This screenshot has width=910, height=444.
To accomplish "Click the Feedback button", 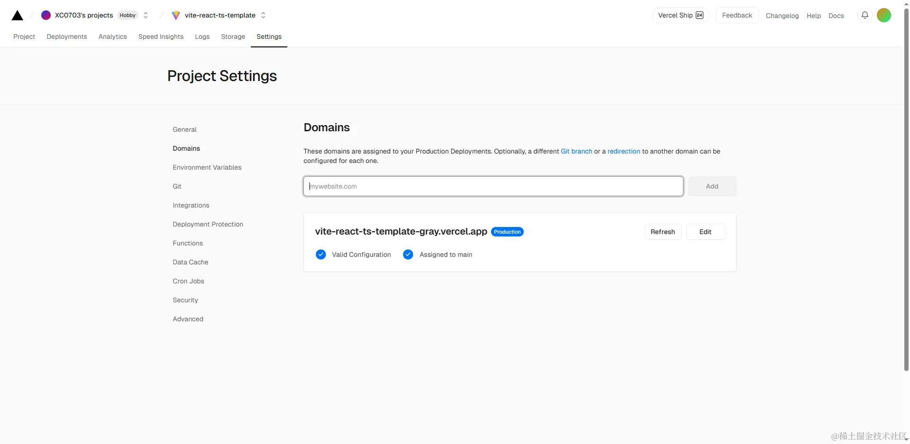I will tap(737, 15).
